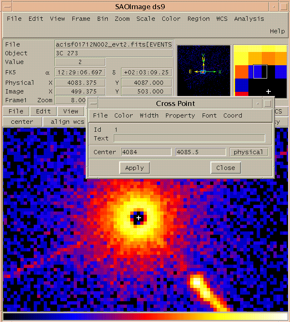Open the Analysis menu
Image resolution: width=290 pixels, height=322 pixels.
pyautogui.click(x=249, y=19)
